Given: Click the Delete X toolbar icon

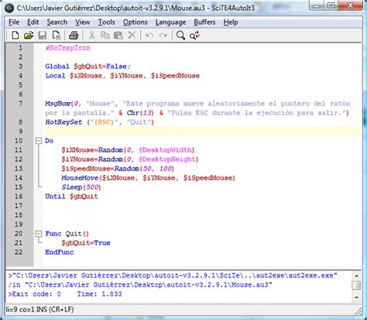Looking at the screenshot, I should [x=132, y=35].
